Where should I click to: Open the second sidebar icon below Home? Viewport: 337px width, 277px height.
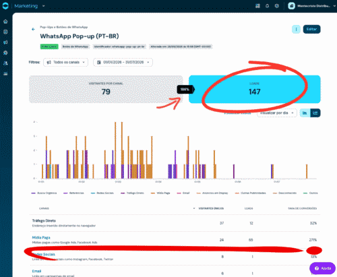tap(5, 32)
